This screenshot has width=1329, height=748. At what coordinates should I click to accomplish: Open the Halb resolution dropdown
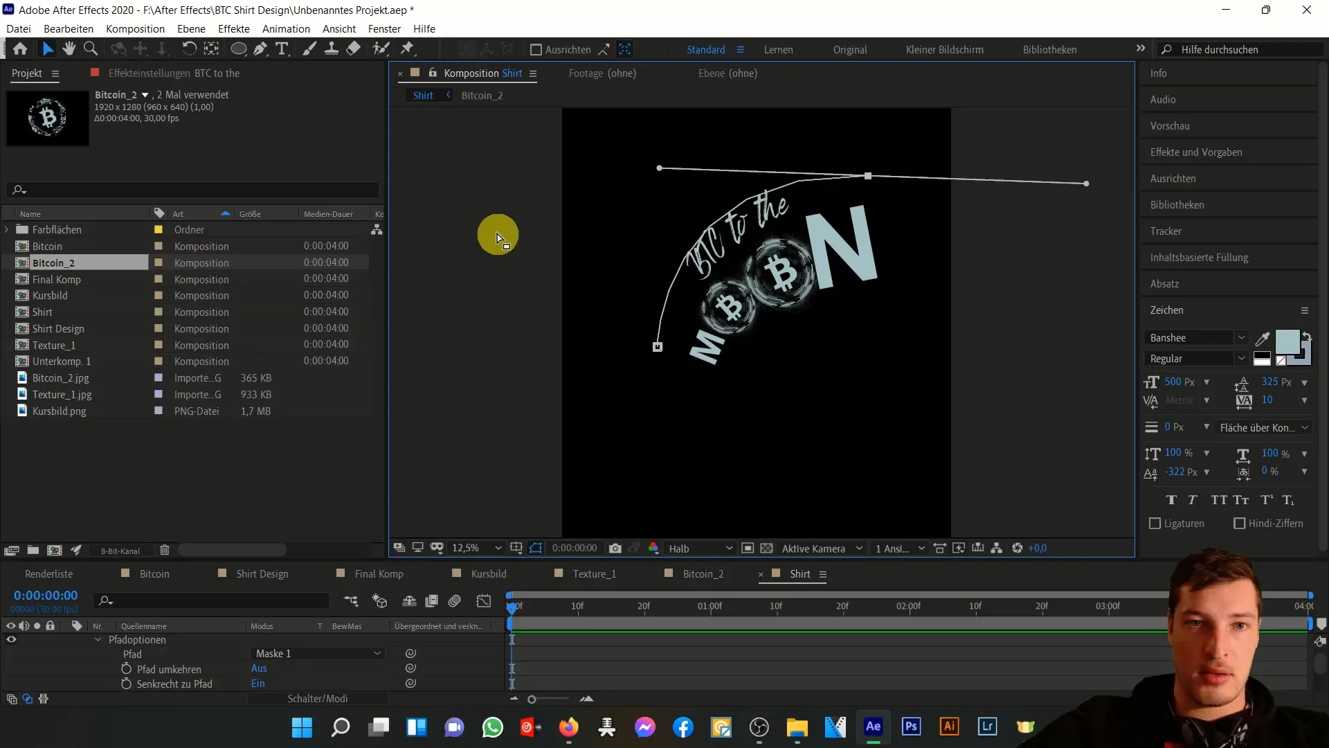(700, 548)
